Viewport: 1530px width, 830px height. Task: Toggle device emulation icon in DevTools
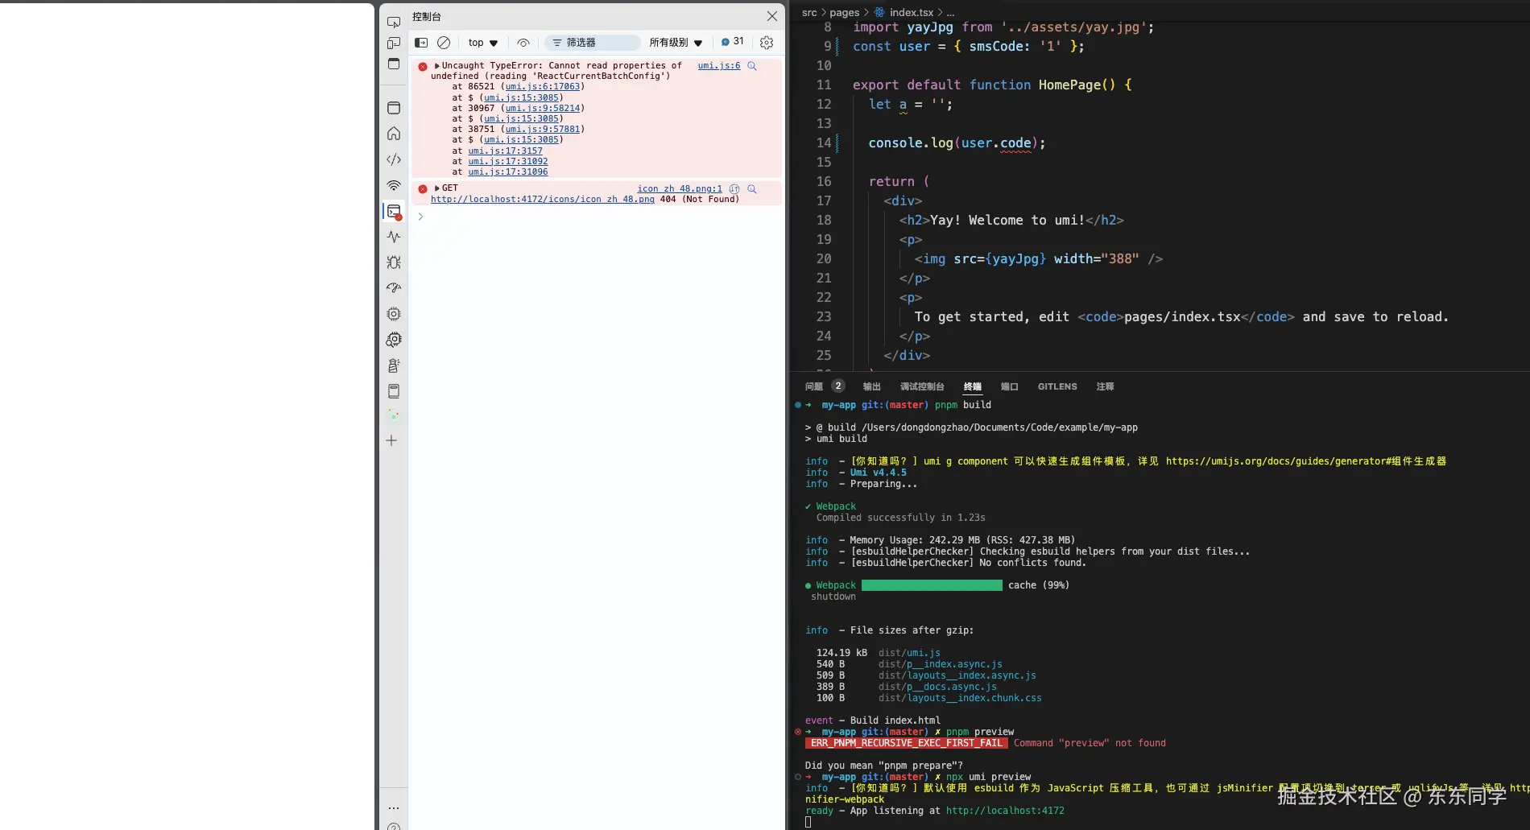(x=394, y=43)
